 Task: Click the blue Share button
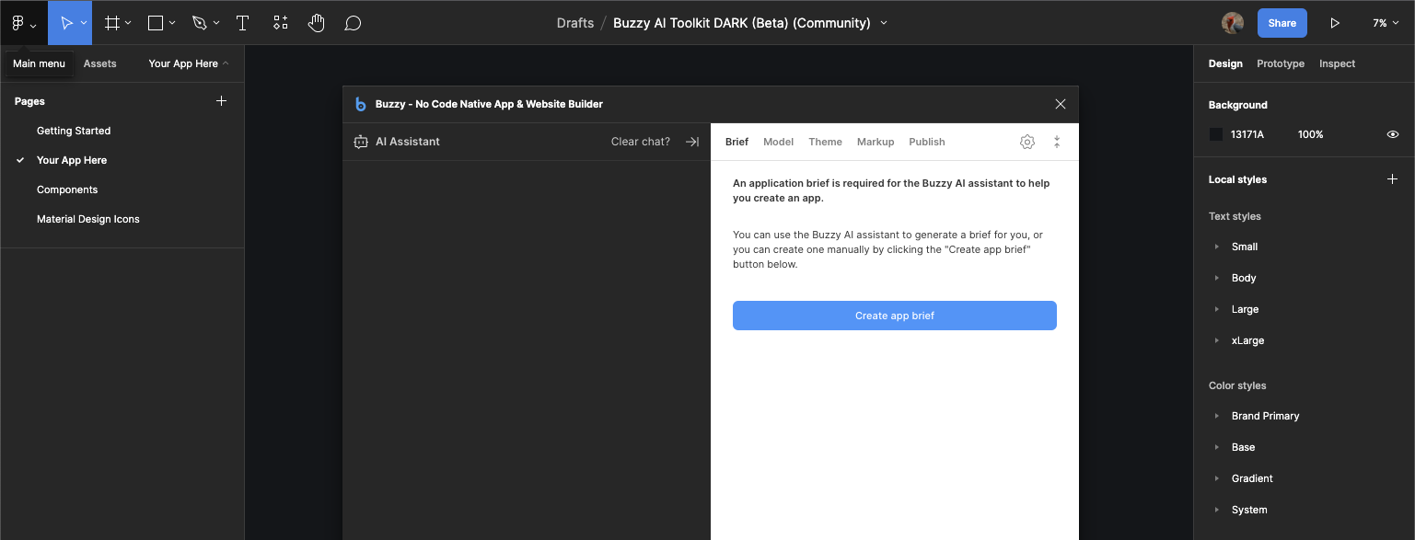(1282, 23)
